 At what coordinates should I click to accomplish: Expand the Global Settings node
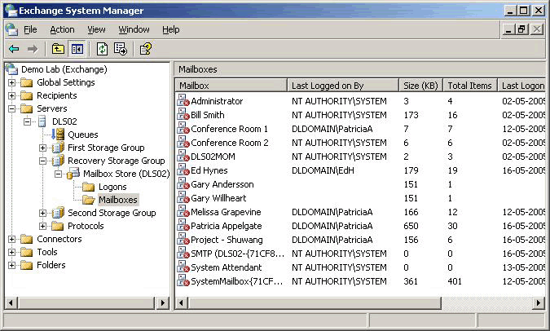(11, 82)
